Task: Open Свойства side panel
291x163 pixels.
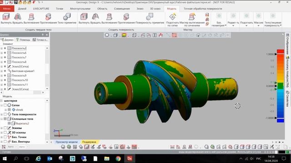Action: [287, 99]
